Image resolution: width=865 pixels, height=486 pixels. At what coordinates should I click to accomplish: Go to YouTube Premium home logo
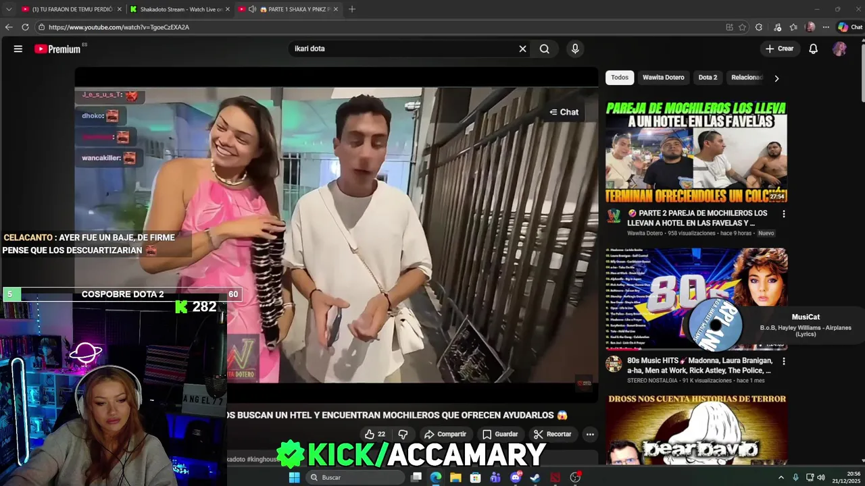(x=57, y=49)
